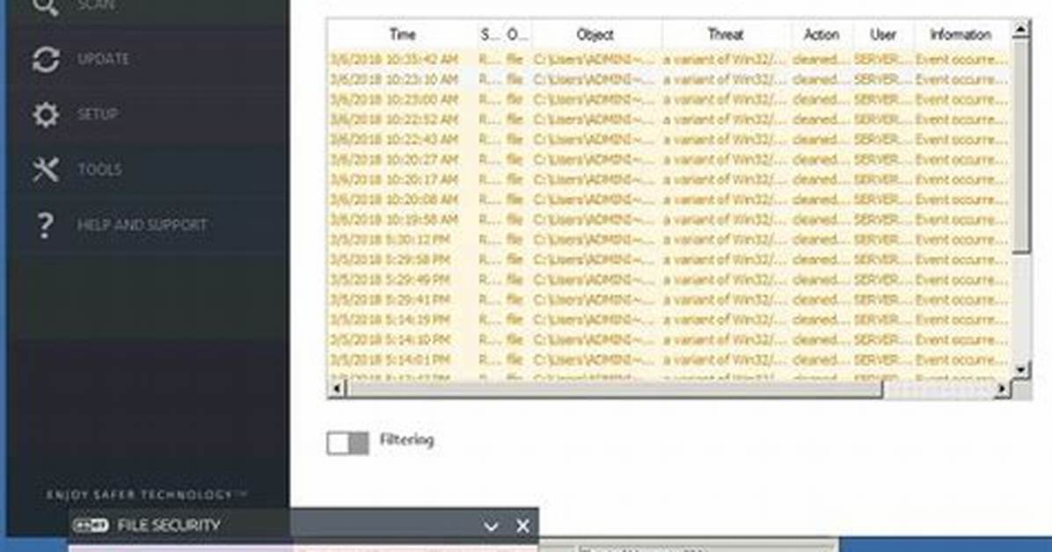Select log entry 3/5/2018 5:30:12 PM
The height and width of the screenshot is (552, 1052).
point(668,240)
